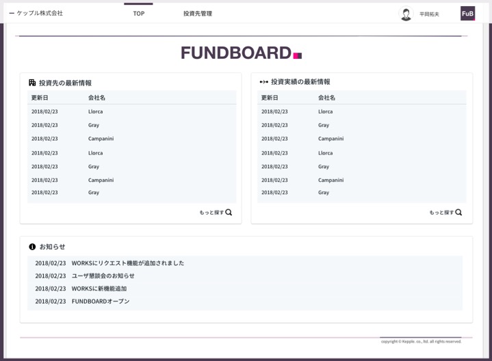
Task: Click the user avatar icon
Action: [406, 14]
